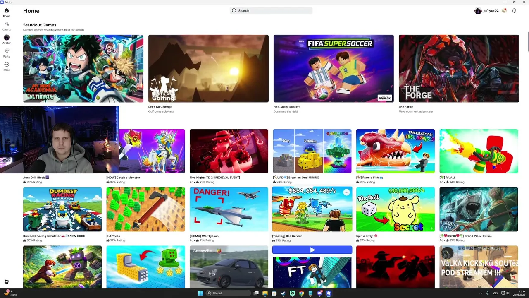
Task: Click the Let's Go Golfing! title
Action: tap(160, 107)
